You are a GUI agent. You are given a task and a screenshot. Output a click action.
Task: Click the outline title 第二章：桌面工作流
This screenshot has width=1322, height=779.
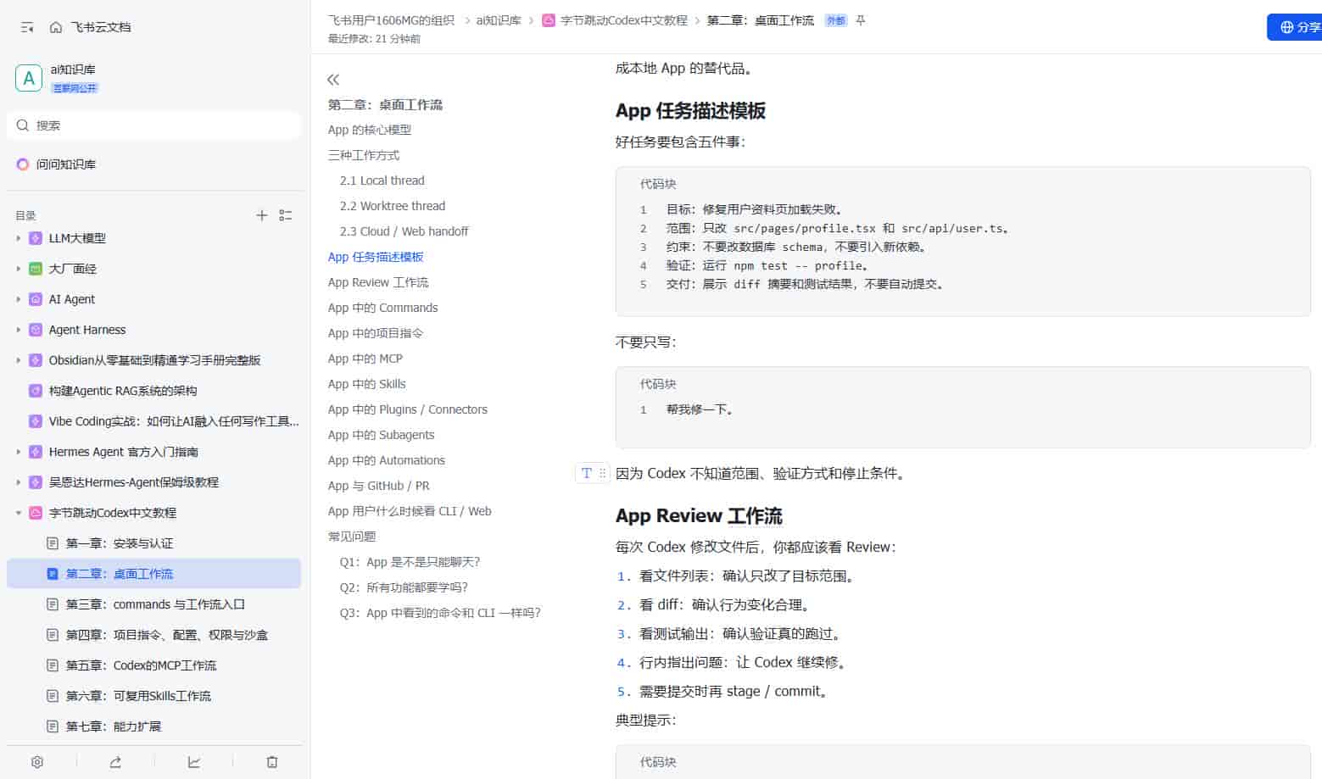[x=386, y=105]
